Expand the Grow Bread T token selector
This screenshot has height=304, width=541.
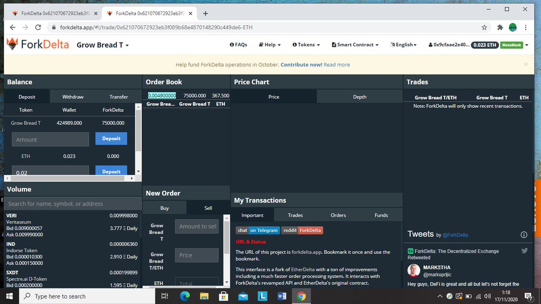tap(102, 45)
